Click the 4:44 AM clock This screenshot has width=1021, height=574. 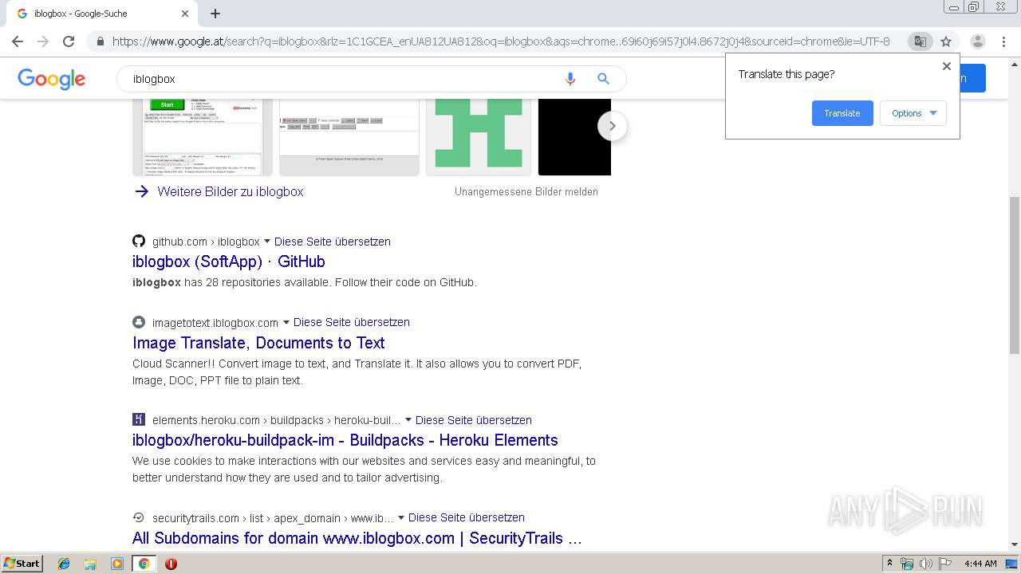[980, 564]
